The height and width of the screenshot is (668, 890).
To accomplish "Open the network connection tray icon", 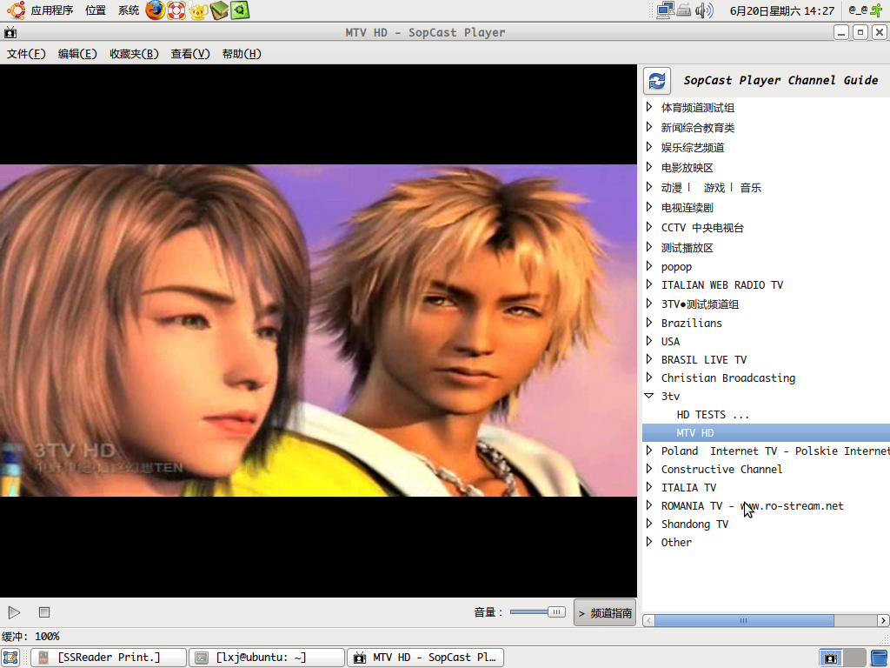I will pyautogui.click(x=665, y=10).
